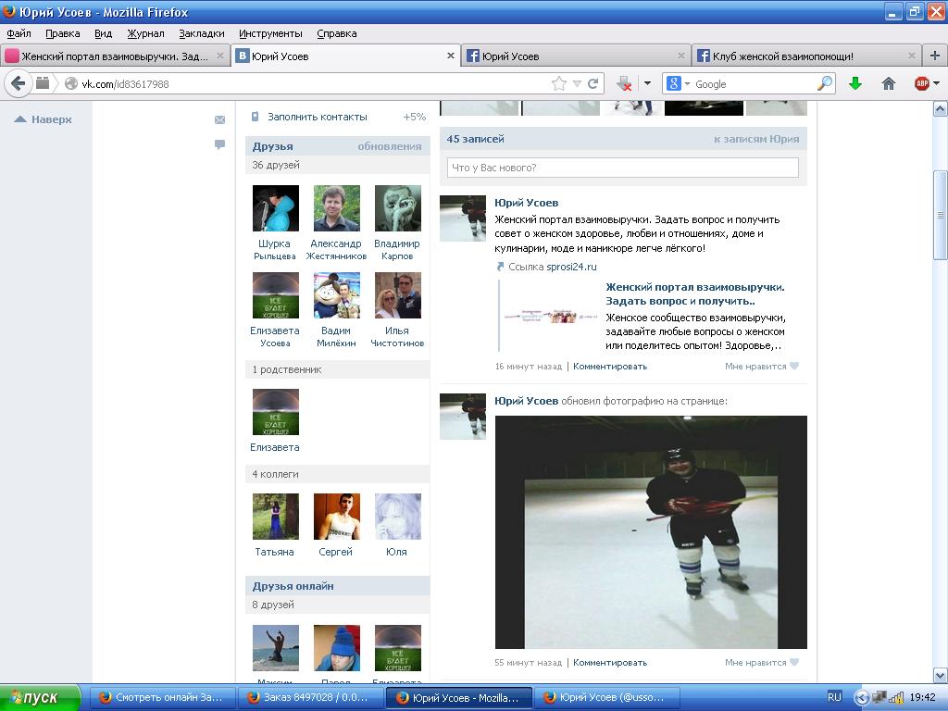Image resolution: width=948 pixels, height=711 pixels.
Task: Open Владимир Карпов's avatar
Action: pyautogui.click(x=398, y=208)
